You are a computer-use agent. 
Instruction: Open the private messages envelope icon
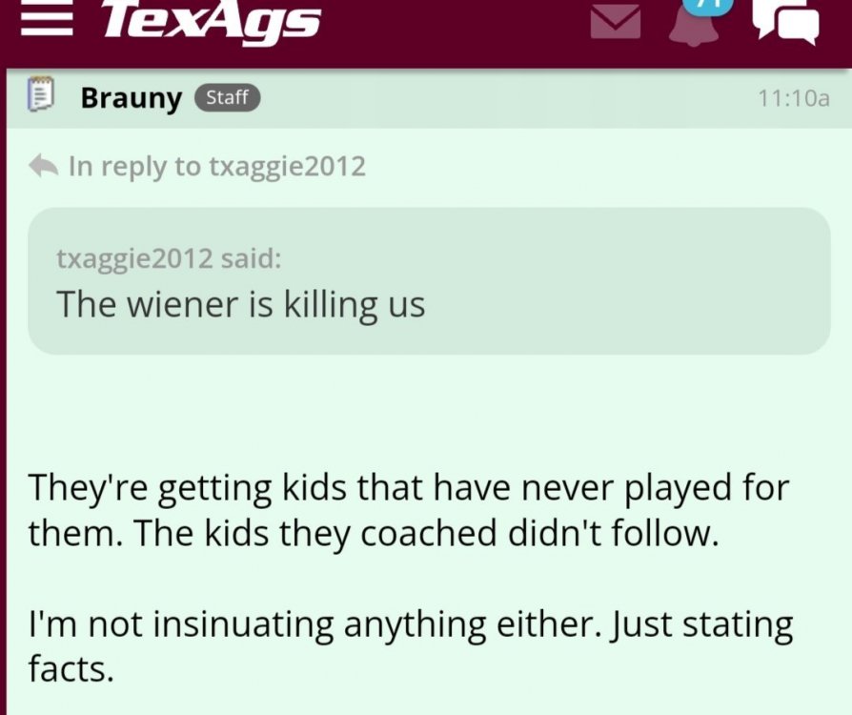point(616,19)
